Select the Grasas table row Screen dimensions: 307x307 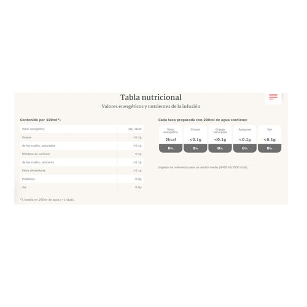click(82, 138)
